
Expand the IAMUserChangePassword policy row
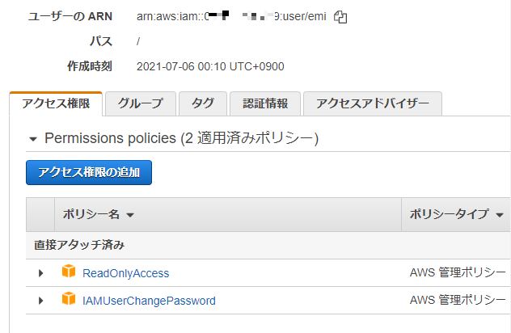(40, 300)
